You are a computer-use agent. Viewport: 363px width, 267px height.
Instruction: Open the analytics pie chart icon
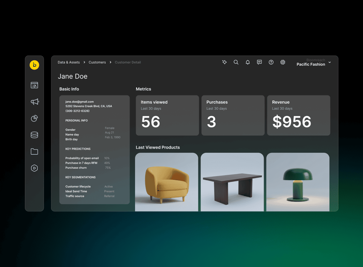(34, 118)
